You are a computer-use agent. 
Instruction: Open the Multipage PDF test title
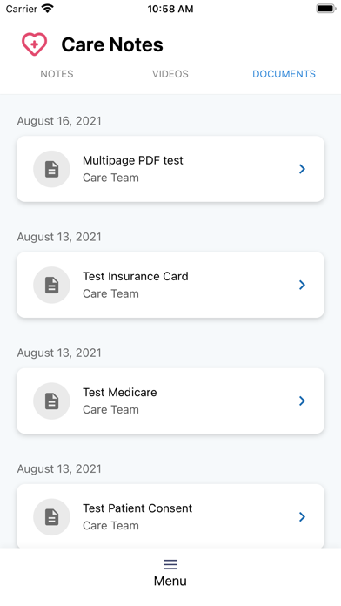tap(133, 160)
